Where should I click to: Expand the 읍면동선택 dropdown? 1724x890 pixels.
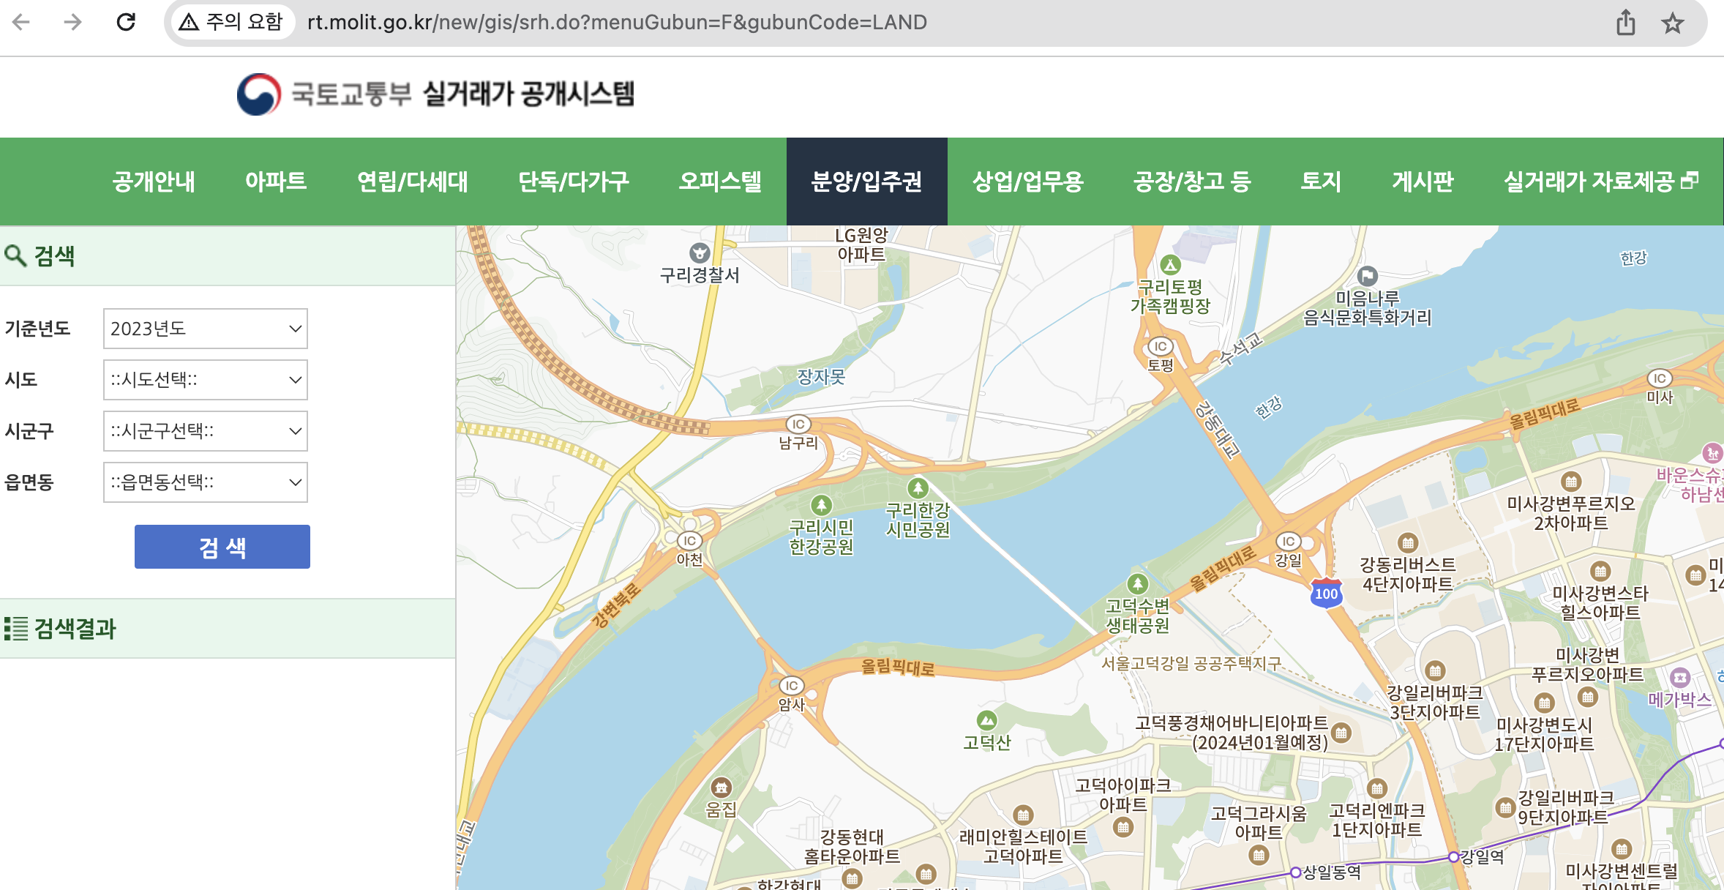205,482
